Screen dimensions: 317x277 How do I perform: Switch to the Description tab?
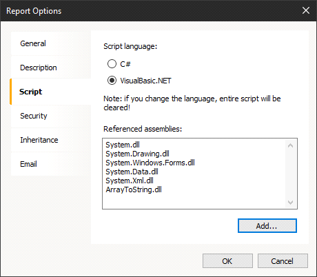pyautogui.click(x=51, y=68)
